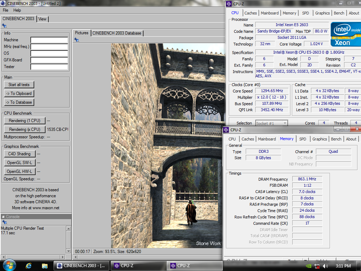The width and height of the screenshot is (361, 271).
Task: Click '863.1 MHz' DRAM frequency value
Action: pos(307,179)
